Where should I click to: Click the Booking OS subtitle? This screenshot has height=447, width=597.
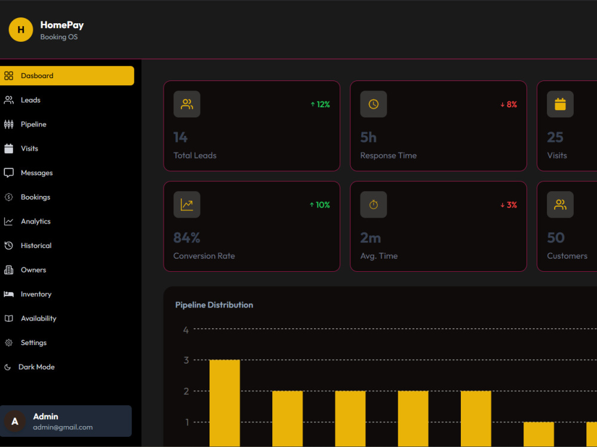[x=59, y=37]
